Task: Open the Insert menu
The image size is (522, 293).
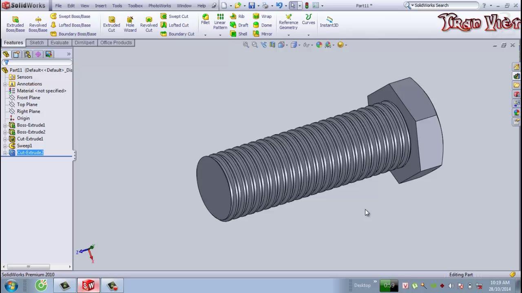Action: (x=101, y=6)
